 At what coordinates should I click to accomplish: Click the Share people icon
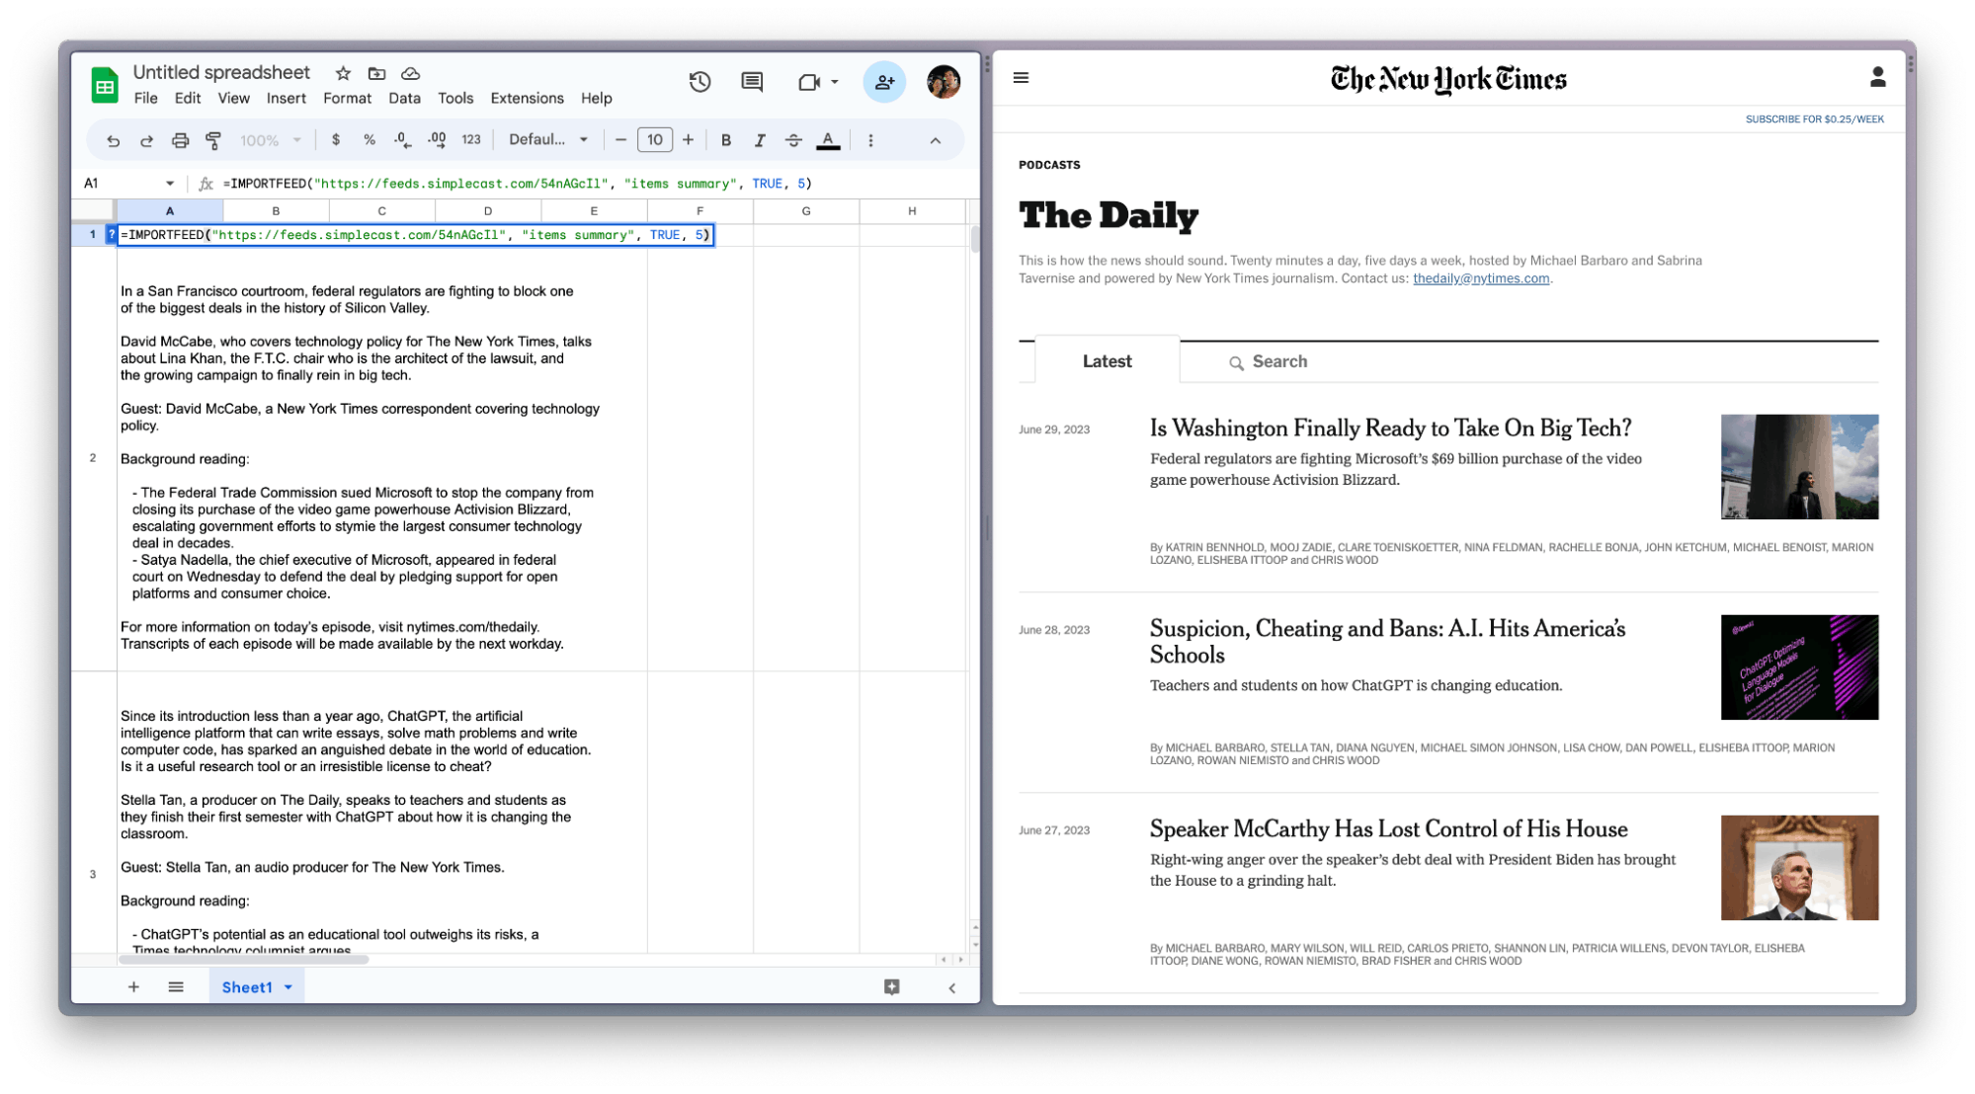pyautogui.click(x=884, y=82)
